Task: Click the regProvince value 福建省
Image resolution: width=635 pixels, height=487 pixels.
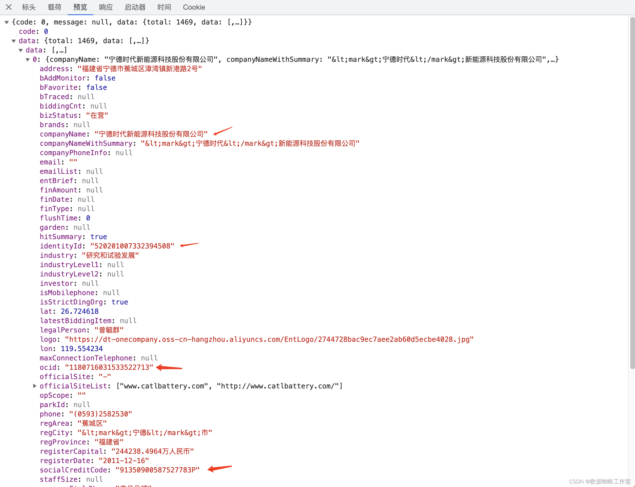Action: (x=109, y=442)
